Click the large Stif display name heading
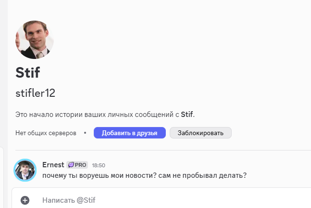311x208 pixels. click(x=28, y=72)
